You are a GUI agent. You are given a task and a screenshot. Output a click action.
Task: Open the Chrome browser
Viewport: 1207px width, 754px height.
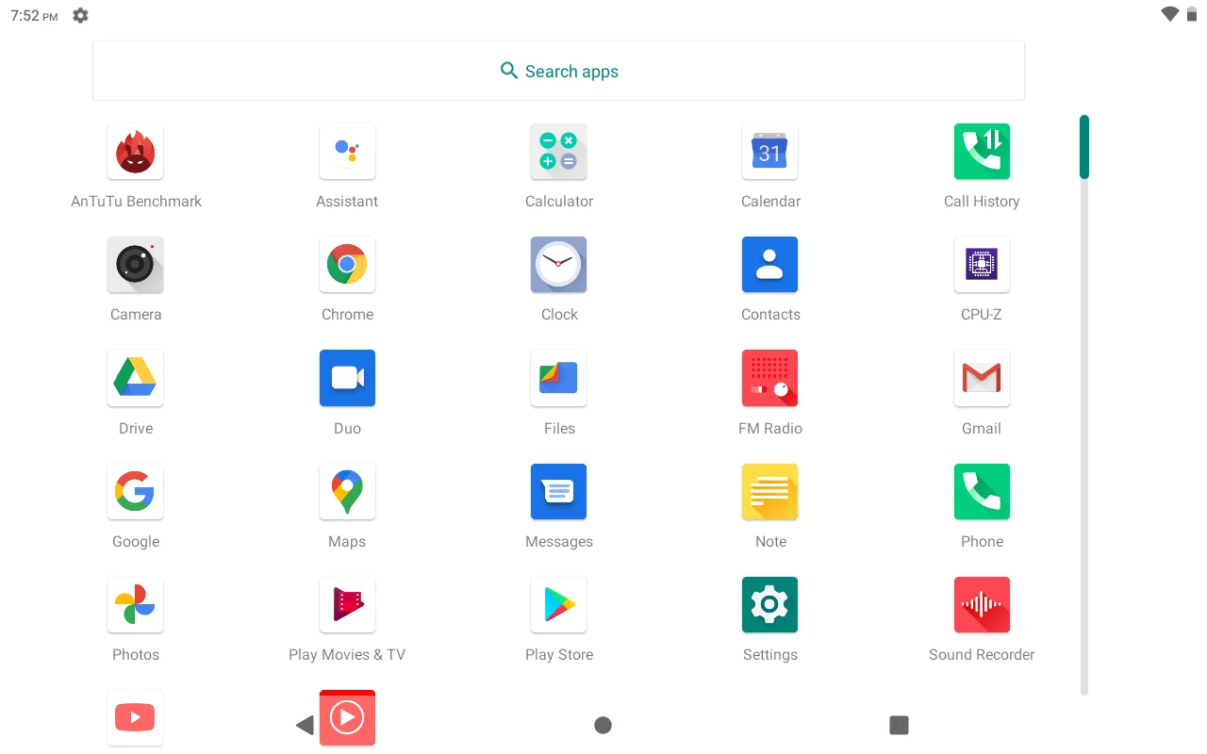[347, 265]
